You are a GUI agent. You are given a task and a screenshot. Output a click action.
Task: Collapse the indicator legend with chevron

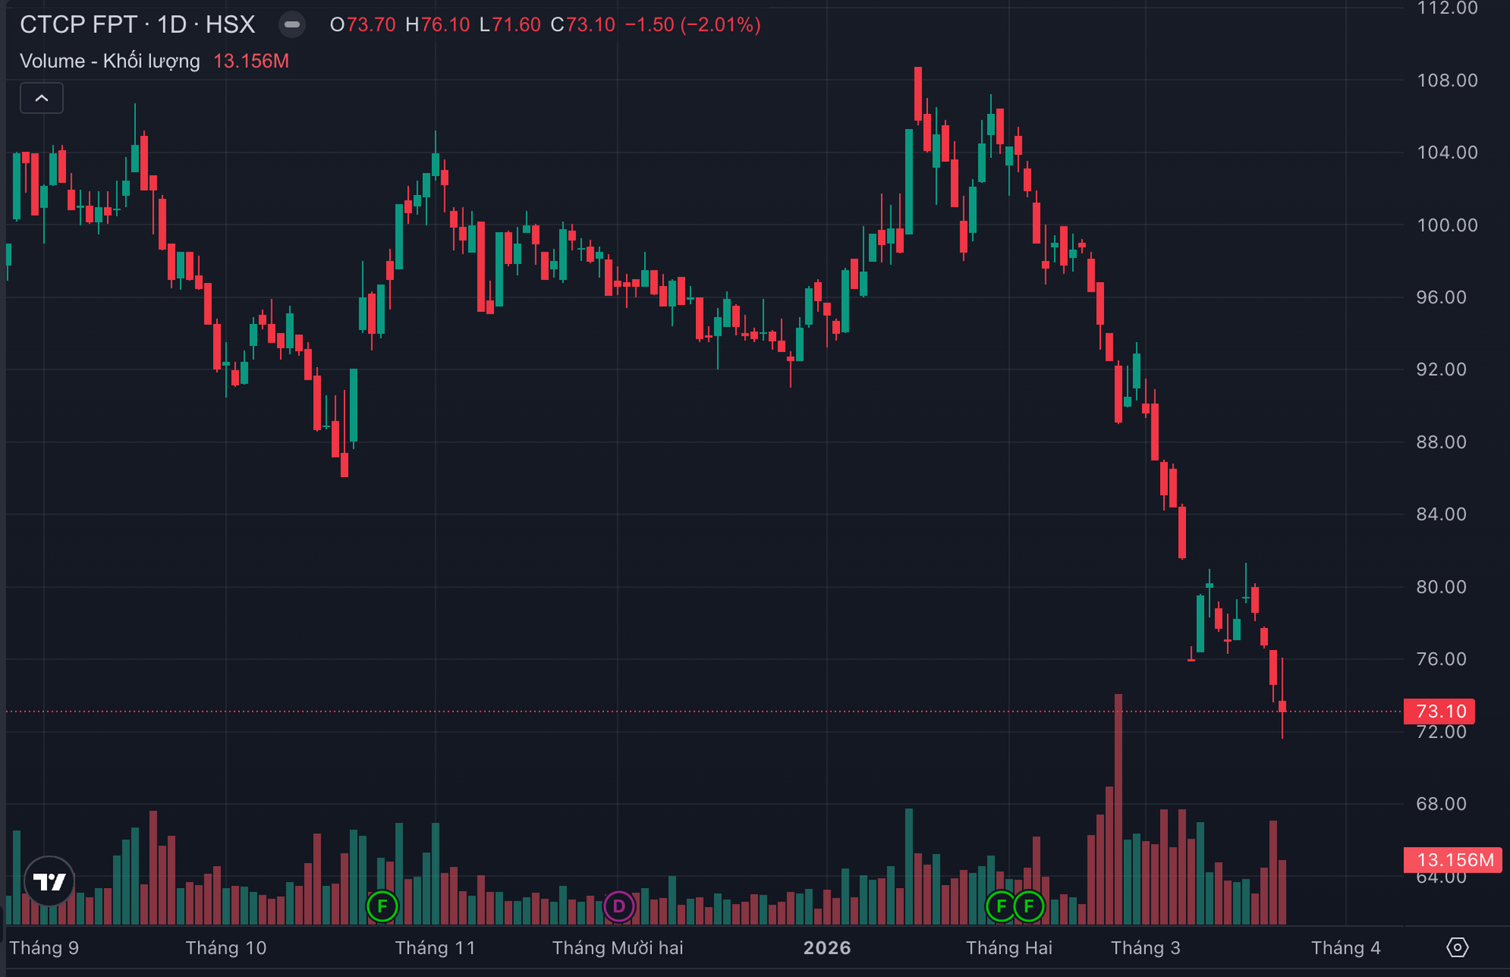42,98
